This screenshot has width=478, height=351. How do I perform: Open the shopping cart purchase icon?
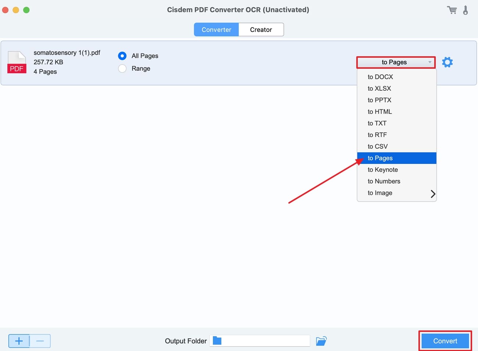[x=452, y=10]
